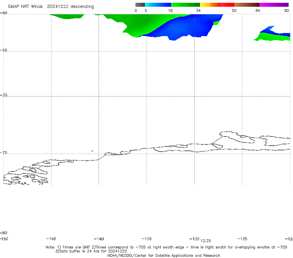Click the "50" color bar scale label

(234, 10)
